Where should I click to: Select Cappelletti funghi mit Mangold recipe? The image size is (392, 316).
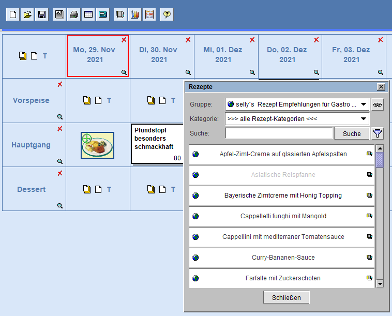(x=282, y=216)
